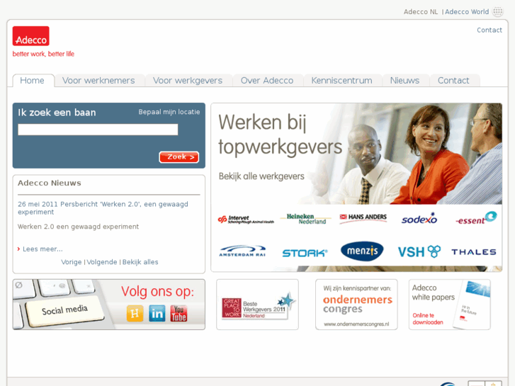Open the Voor werkgevers tab
This screenshot has width=515, height=386.
188,81
